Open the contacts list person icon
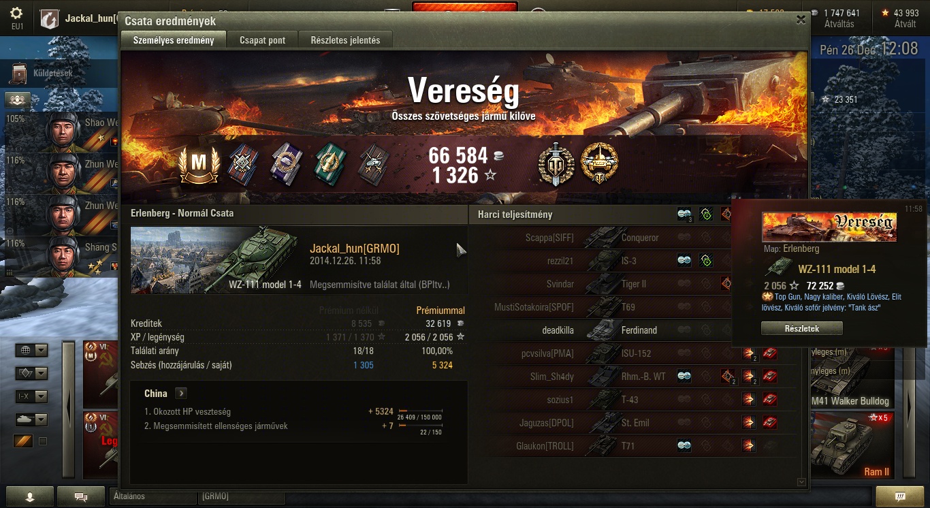Viewport: 930px width, 508px height. [x=29, y=496]
